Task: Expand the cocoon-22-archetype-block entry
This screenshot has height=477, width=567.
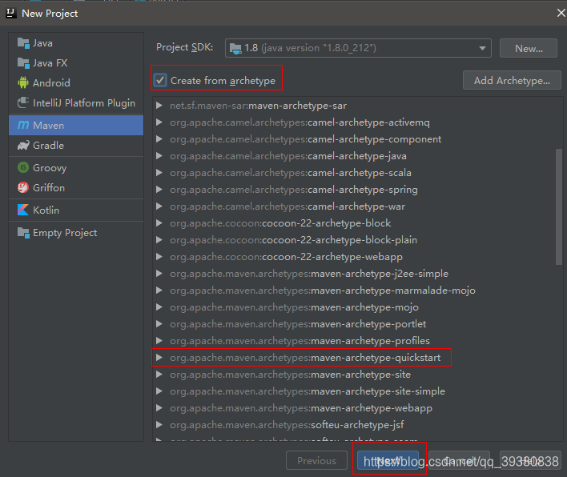Action: coord(159,223)
